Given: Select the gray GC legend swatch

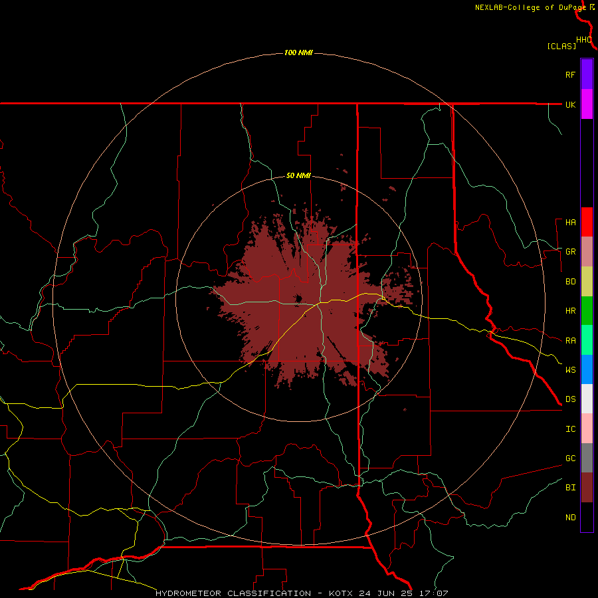Looking at the screenshot, I should tap(587, 458).
